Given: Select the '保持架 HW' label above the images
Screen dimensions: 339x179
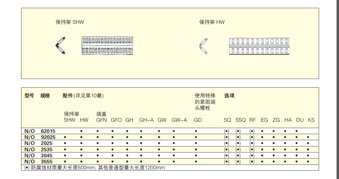Looking at the screenshot, I should (x=212, y=22).
